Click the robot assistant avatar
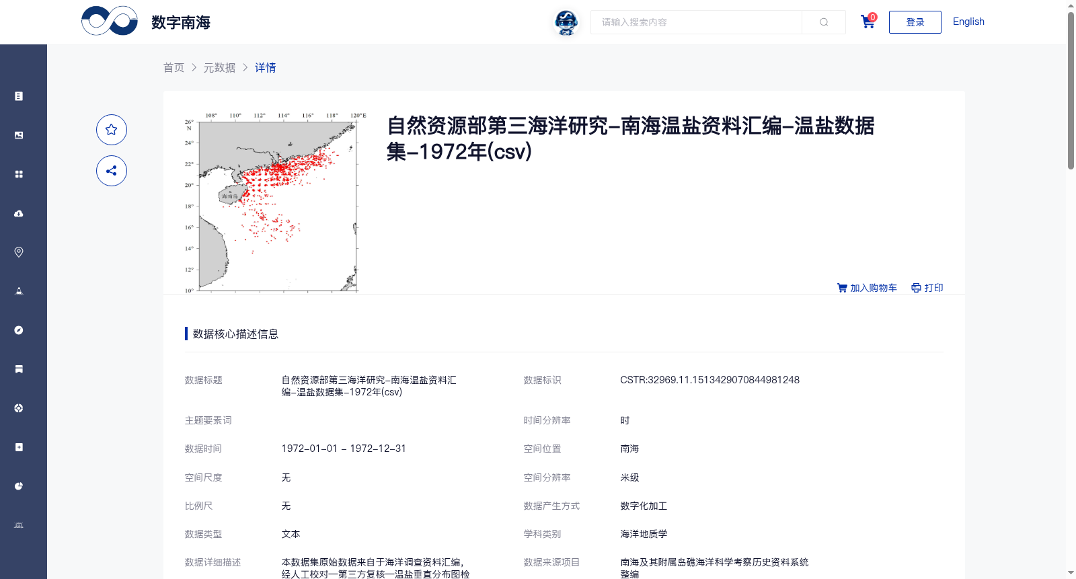The image size is (1076, 579). [x=566, y=23]
